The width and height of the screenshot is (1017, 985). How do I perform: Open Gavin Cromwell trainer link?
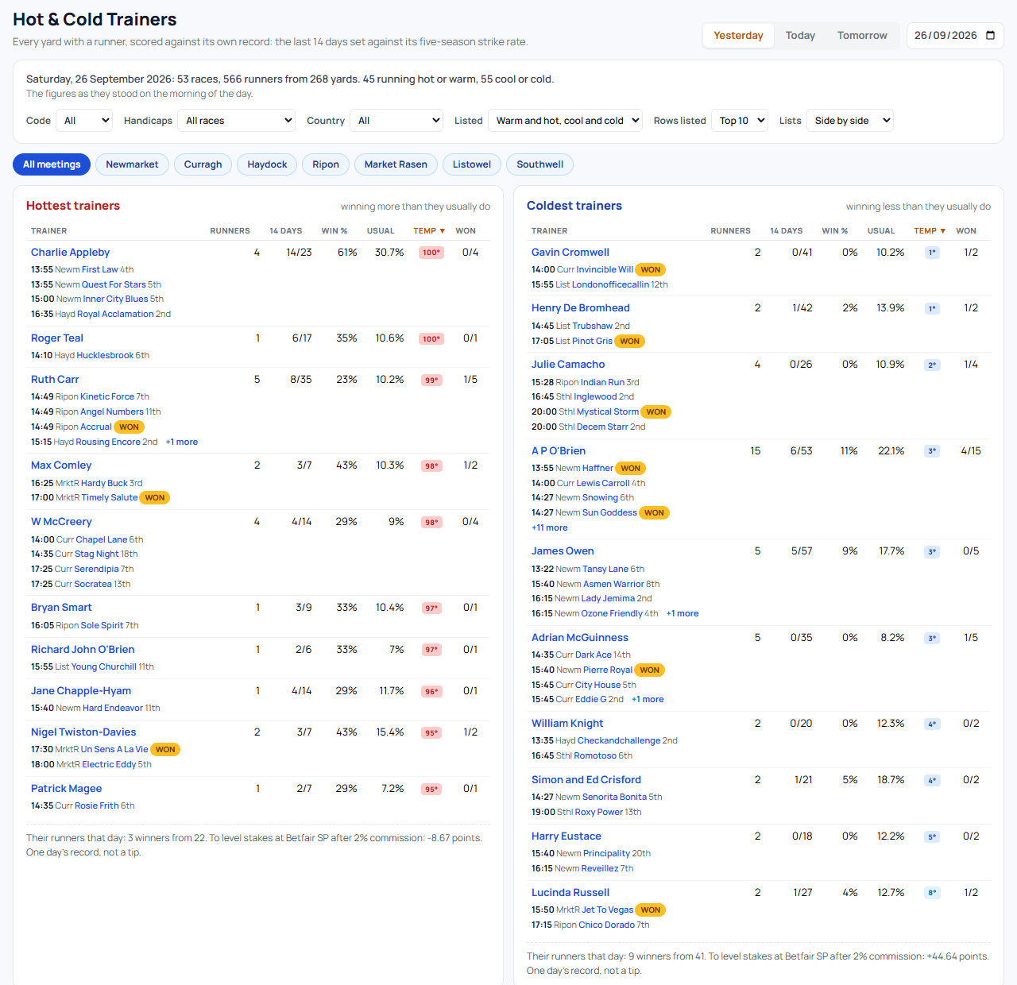[x=570, y=253]
